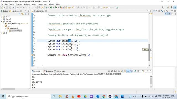Viewport: 177px width, 99px height.
Task: Click Collapse All in Project Explorer
Action: click(20, 14)
